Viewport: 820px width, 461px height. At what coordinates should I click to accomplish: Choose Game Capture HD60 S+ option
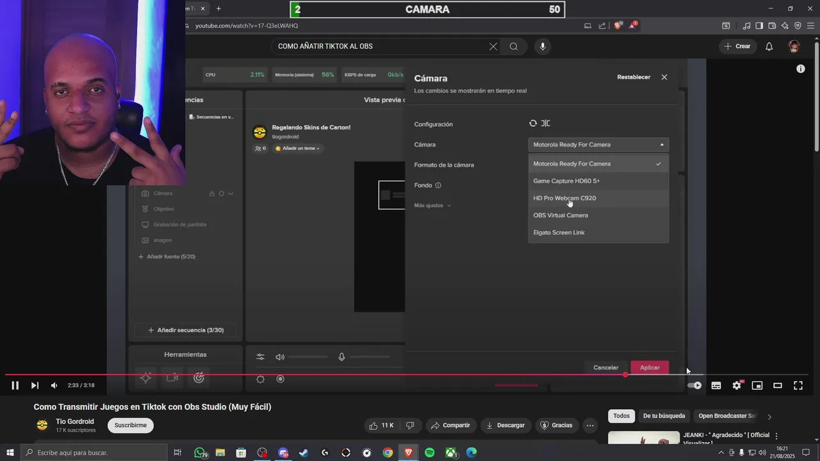point(598,181)
